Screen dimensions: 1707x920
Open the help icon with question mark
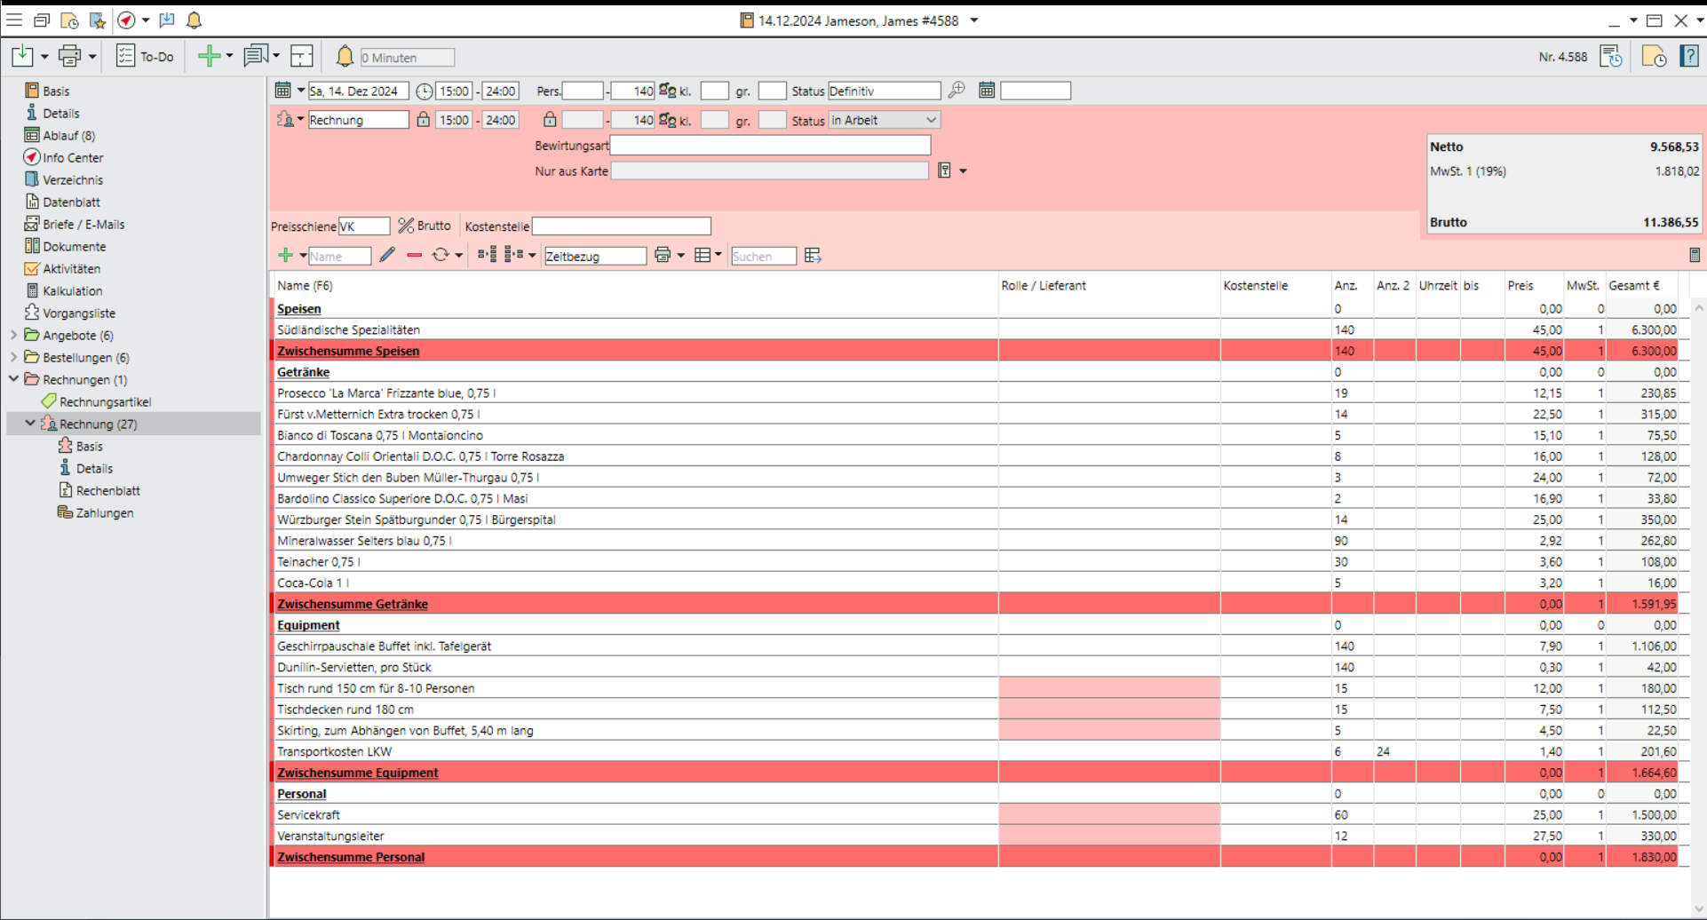tap(1689, 57)
